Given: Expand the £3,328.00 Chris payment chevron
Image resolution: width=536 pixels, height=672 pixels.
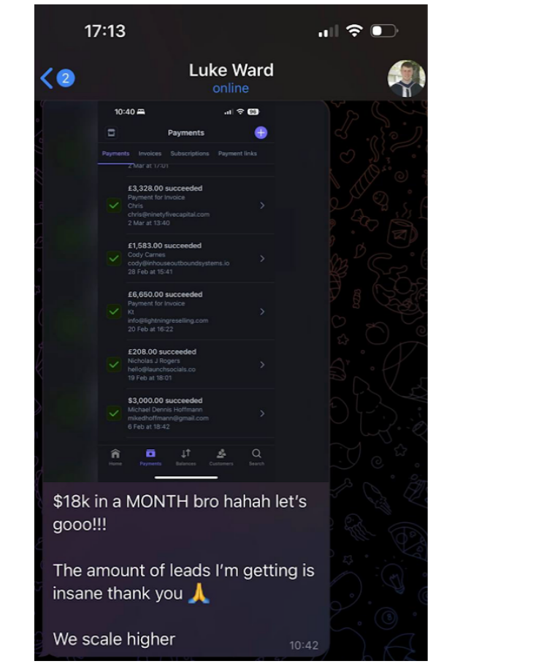Looking at the screenshot, I should point(262,206).
